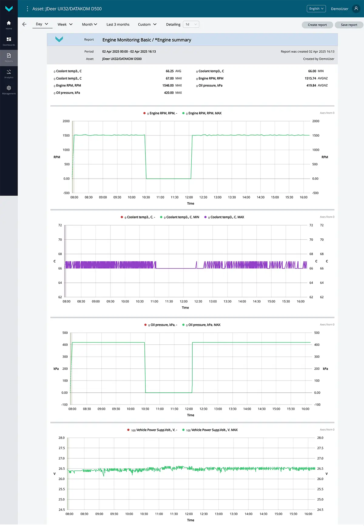Open the English language dropdown
Viewport: 364px width, 526px height.
click(x=316, y=9)
